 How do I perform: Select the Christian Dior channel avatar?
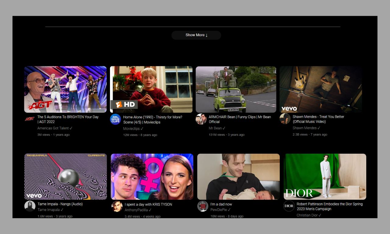289,206
